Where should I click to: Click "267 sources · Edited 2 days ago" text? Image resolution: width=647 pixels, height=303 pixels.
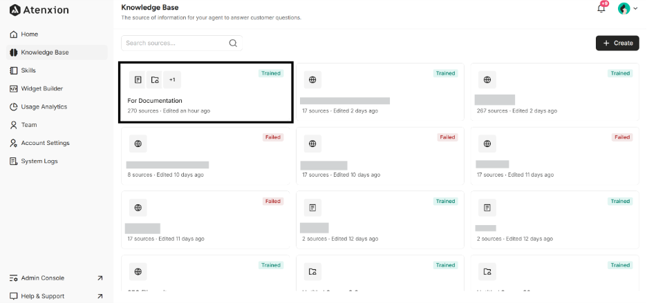(x=517, y=111)
